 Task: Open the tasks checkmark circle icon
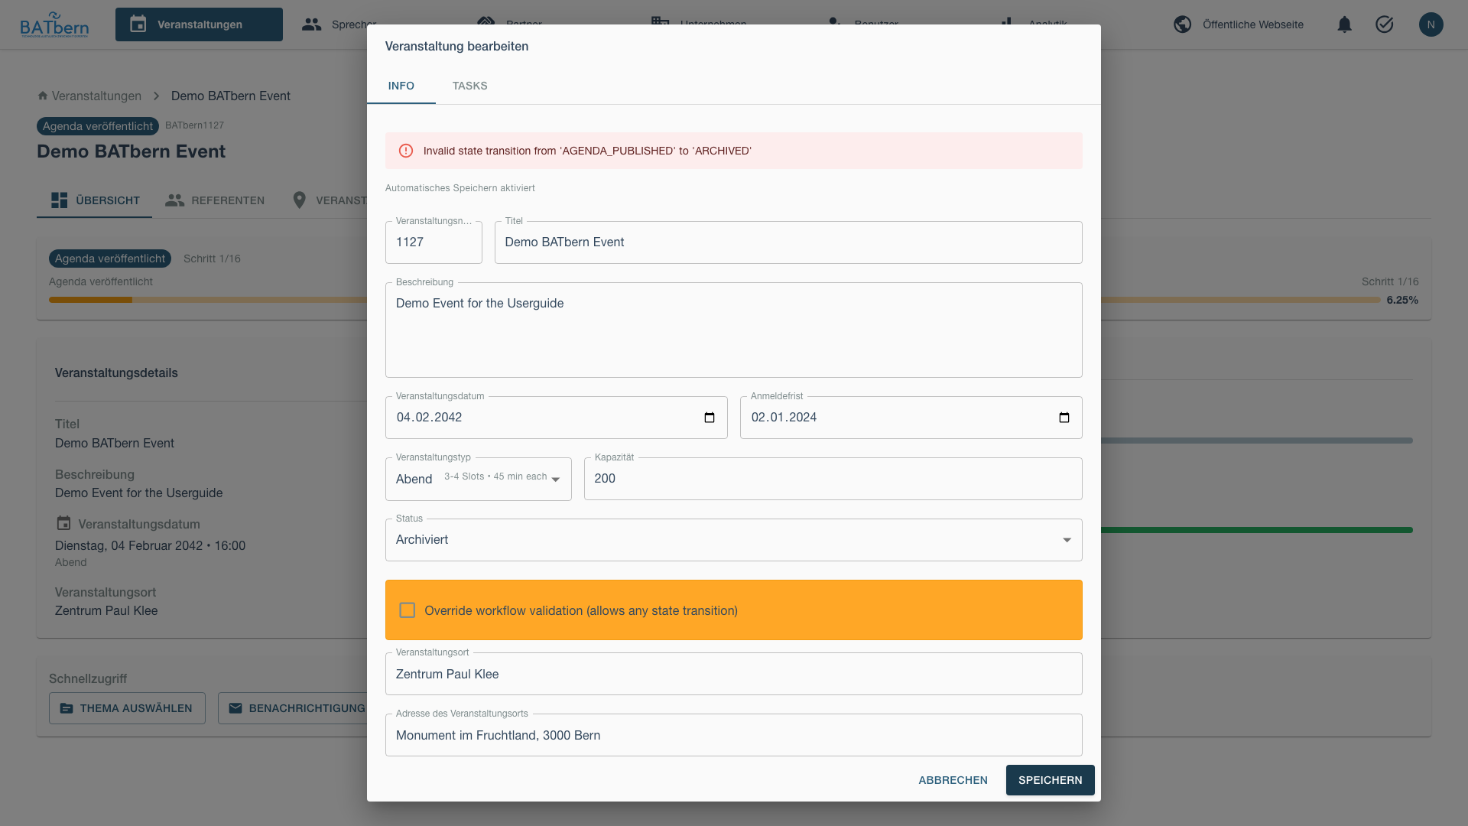click(x=1384, y=24)
